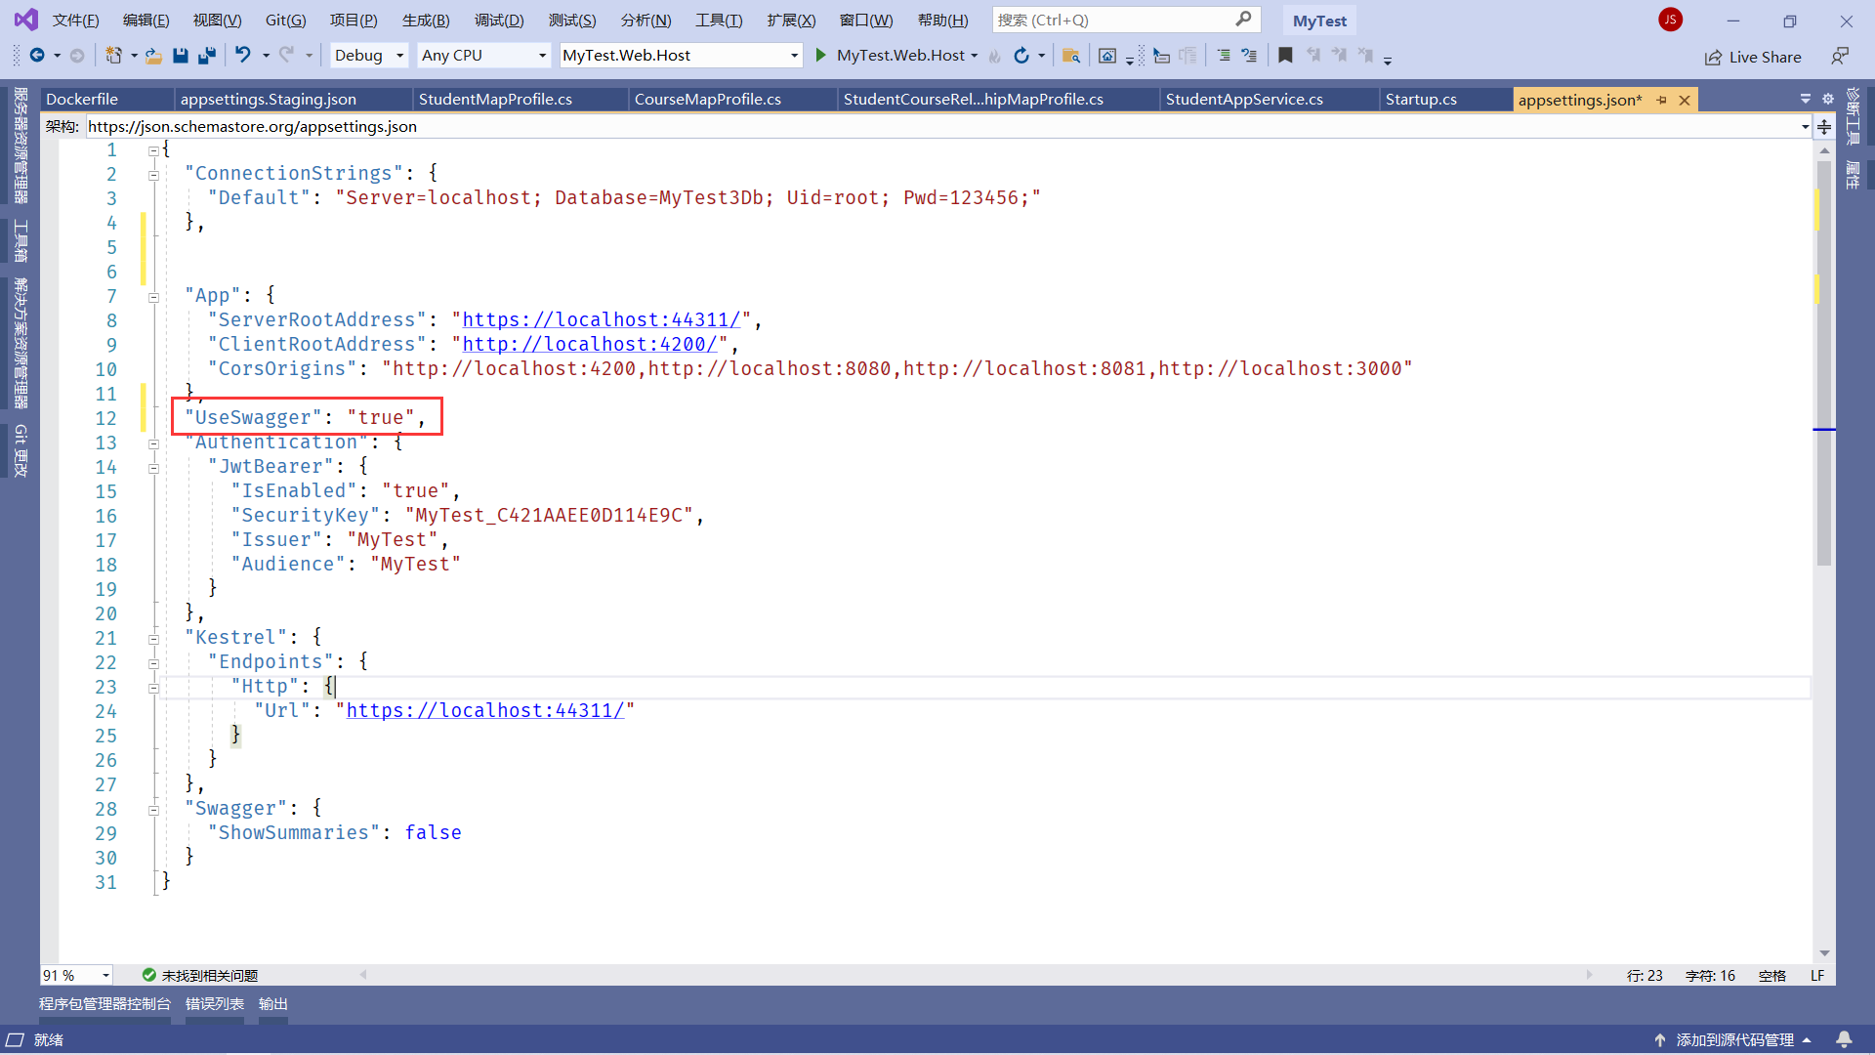Image resolution: width=1875 pixels, height=1055 pixels.
Task: Open the 文件(F) menu
Action: click(x=75, y=20)
